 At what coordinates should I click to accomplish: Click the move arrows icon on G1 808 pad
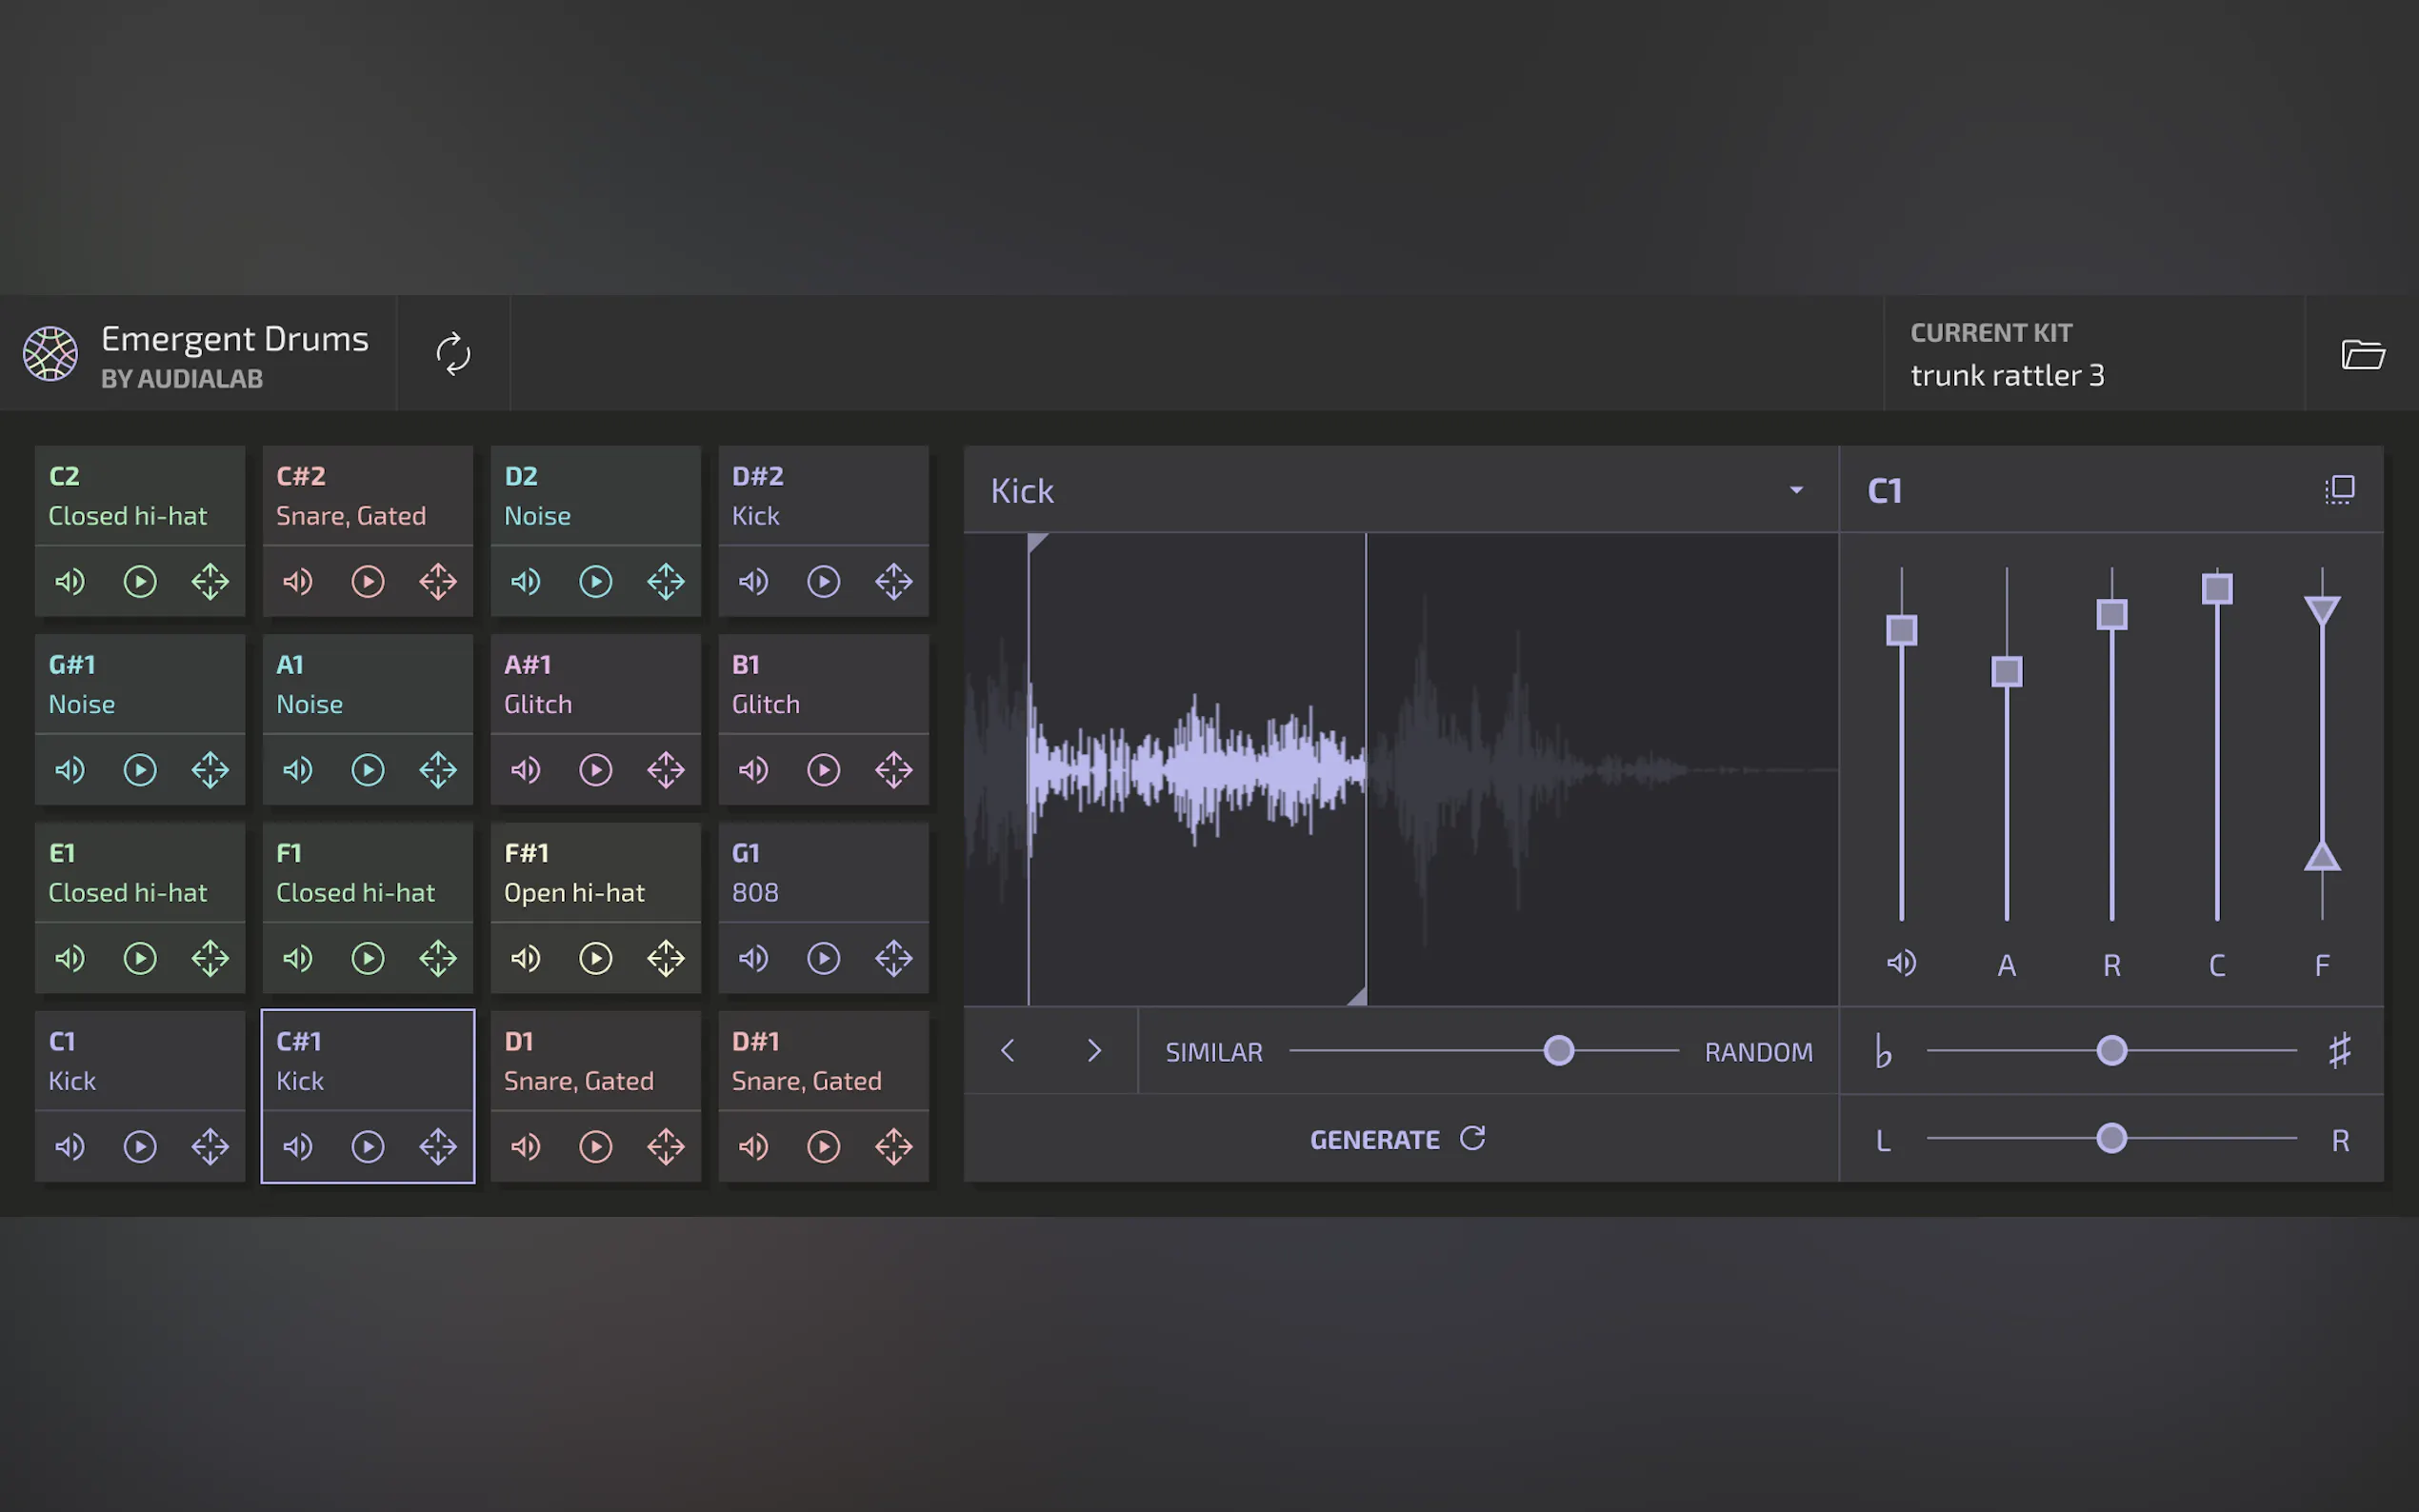pos(893,958)
